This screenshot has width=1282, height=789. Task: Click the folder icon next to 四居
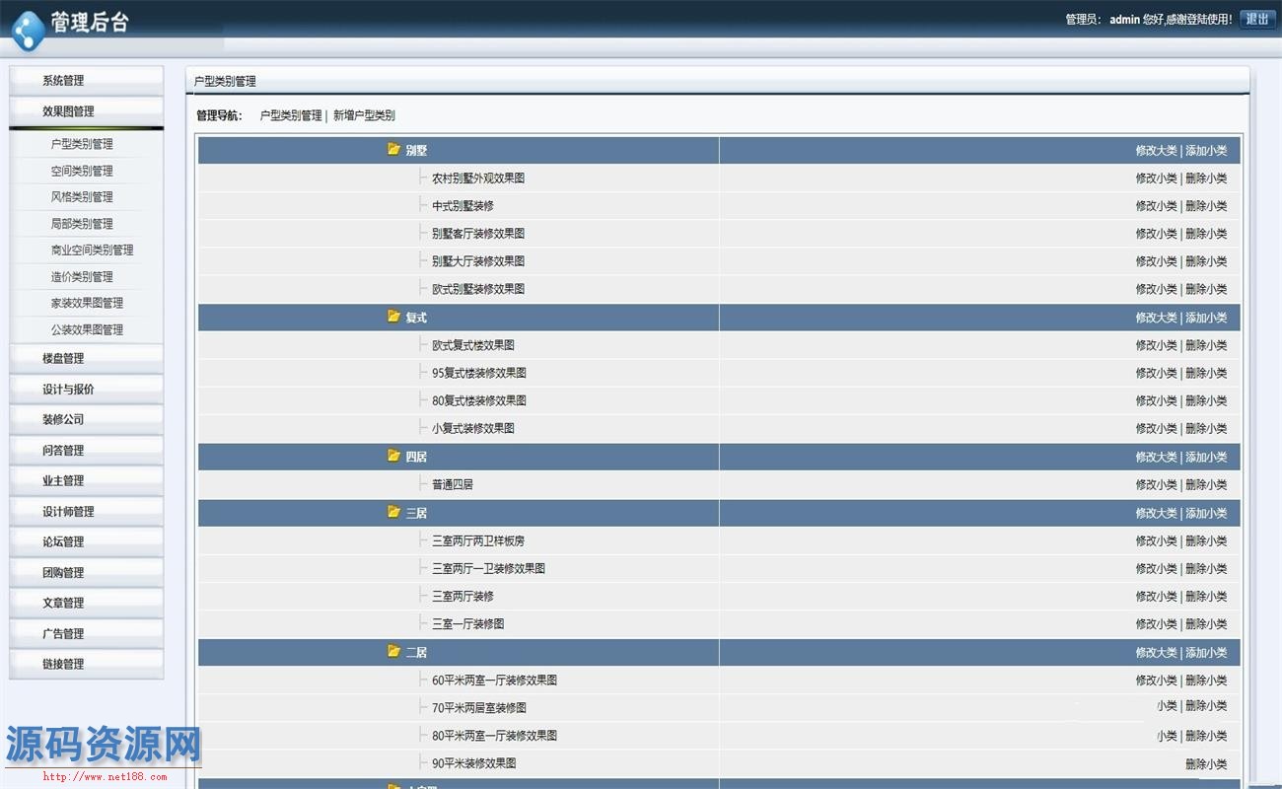pos(393,456)
